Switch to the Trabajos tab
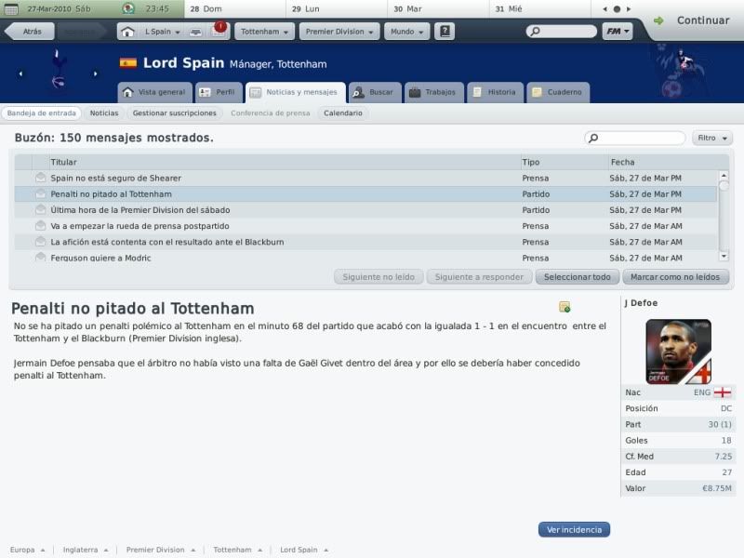744x558 pixels. point(433,92)
